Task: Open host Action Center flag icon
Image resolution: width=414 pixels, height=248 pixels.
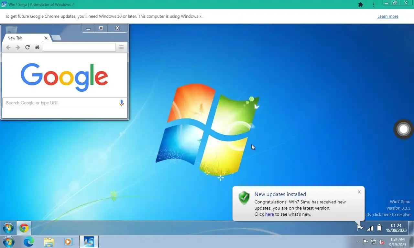Action: tap(366, 242)
